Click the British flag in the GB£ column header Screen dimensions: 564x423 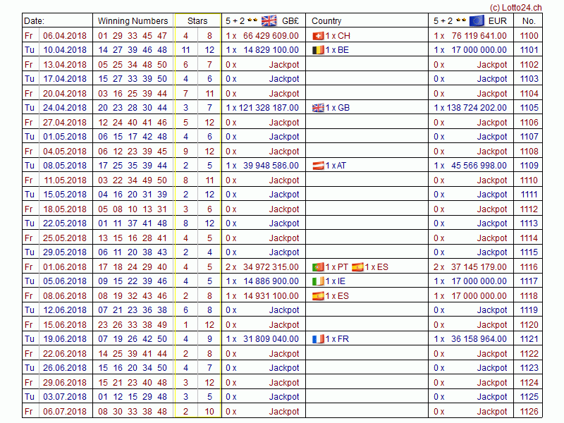pos(269,20)
